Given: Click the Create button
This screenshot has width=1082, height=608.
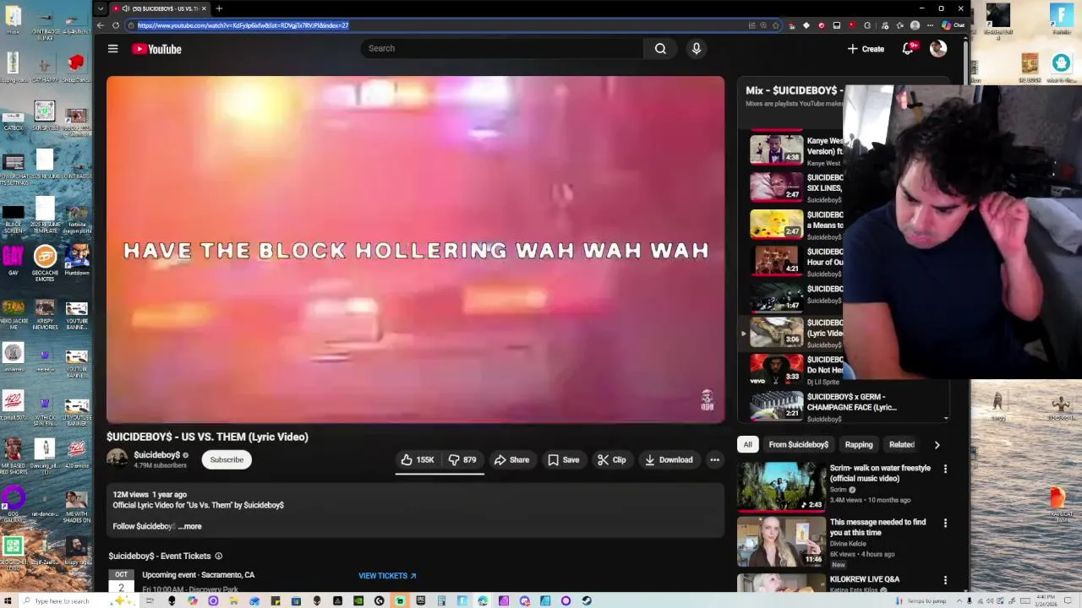Looking at the screenshot, I should point(866,49).
